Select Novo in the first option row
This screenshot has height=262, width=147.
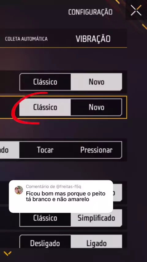pos(96,82)
